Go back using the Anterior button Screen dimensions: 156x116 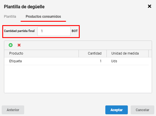click(13, 110)
